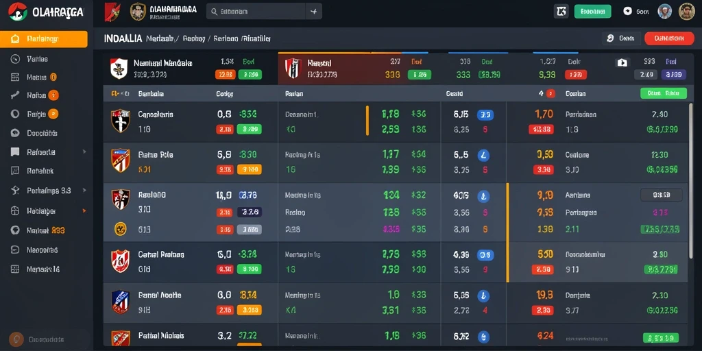Expand the Rafocrtis sidebar chevron
The width and height of the screenshot is (702, 351).
tap(84, 152)
